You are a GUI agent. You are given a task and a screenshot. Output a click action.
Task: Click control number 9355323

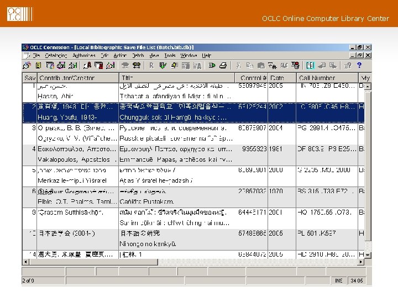point(254,149)
